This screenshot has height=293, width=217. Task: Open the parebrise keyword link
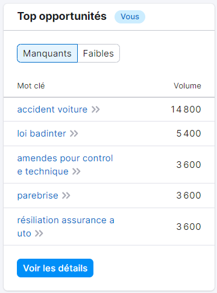click(38, 196)
